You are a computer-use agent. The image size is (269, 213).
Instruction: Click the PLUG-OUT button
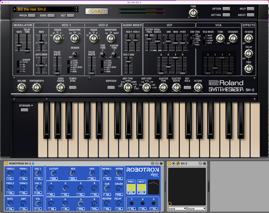(96, 11)
